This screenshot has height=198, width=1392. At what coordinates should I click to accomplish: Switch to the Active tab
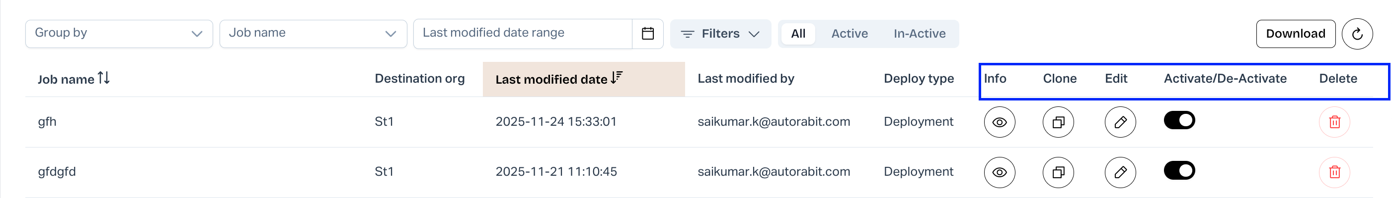point(849,34)
